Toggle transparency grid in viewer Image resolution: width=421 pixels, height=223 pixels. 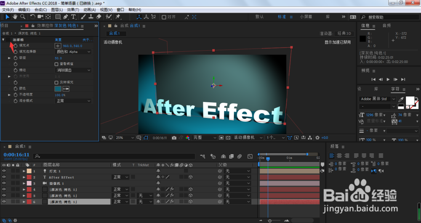tap(228, 138)
